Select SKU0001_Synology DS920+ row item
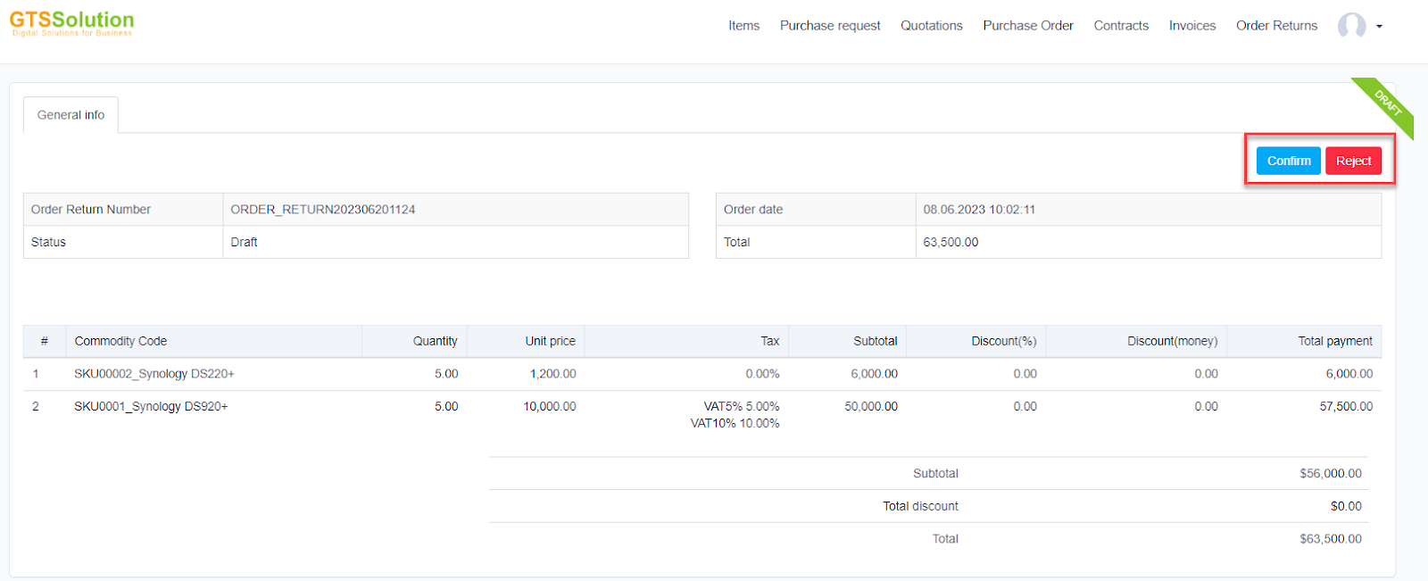This screenshot has height=581, width=1428. click(151, 407)
